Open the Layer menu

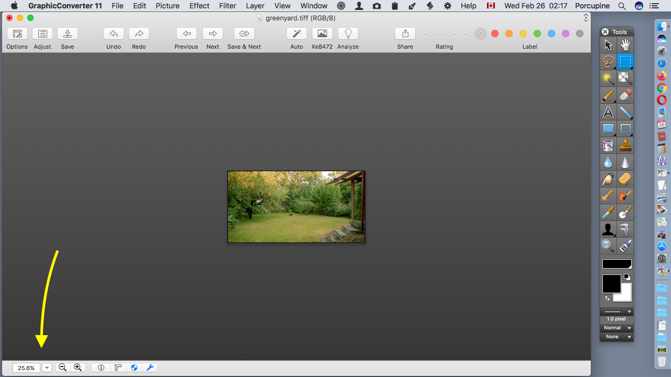[255, 6]
